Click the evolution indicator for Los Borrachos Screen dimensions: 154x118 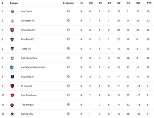pos(68,58)
